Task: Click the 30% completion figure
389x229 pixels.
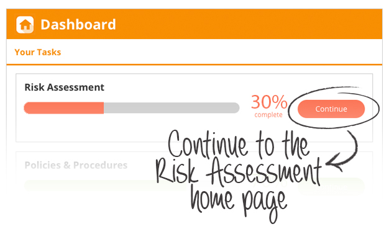Action: [x=269, y=102]
